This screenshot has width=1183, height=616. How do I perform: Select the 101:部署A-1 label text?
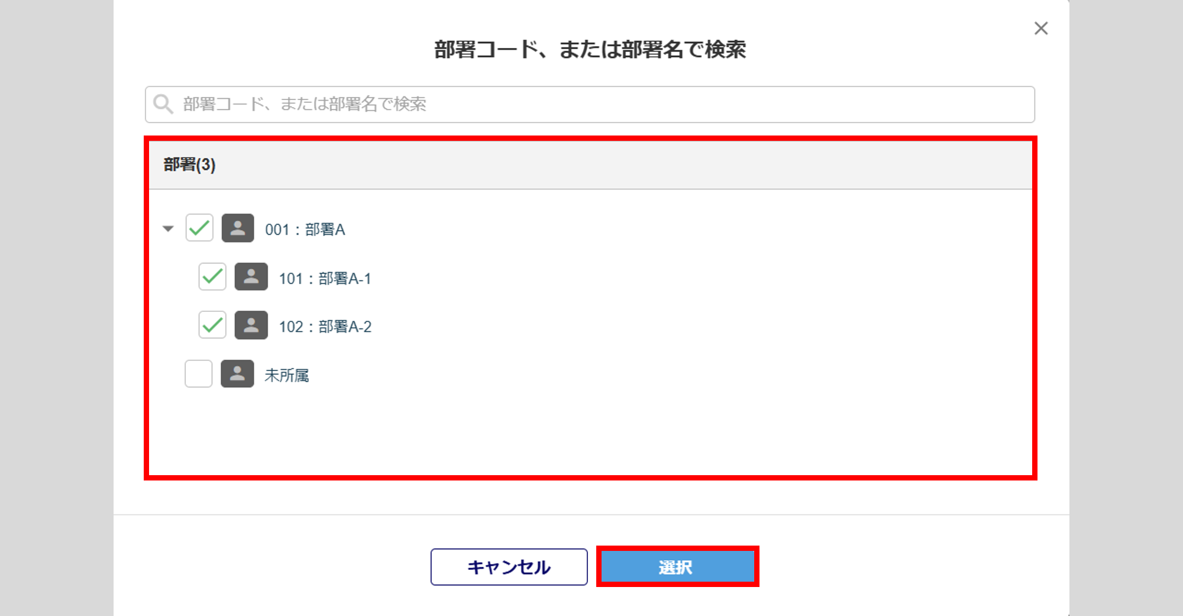point(325,278)
